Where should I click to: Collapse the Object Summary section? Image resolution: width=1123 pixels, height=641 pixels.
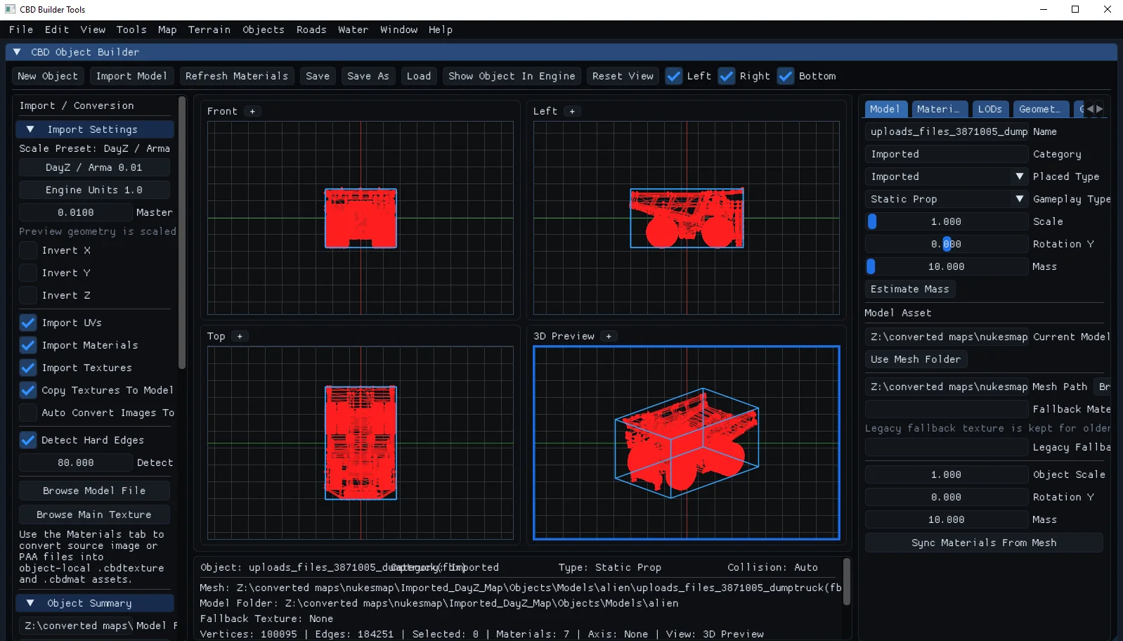pyautogui.click(x=30, y=603)
